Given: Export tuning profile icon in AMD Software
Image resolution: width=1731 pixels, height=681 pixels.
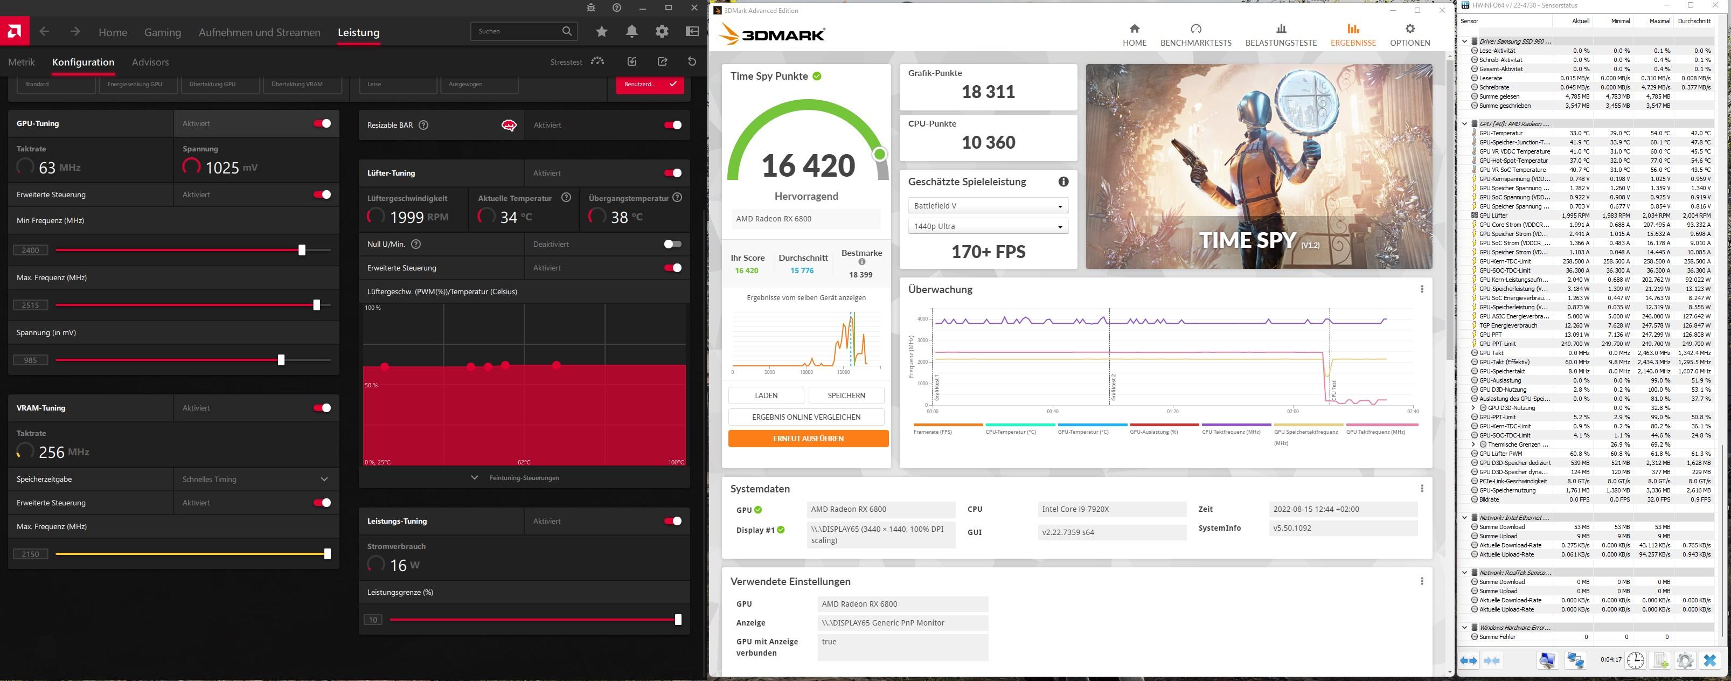Looking at the screenshot, I should (x=663, y=61).
